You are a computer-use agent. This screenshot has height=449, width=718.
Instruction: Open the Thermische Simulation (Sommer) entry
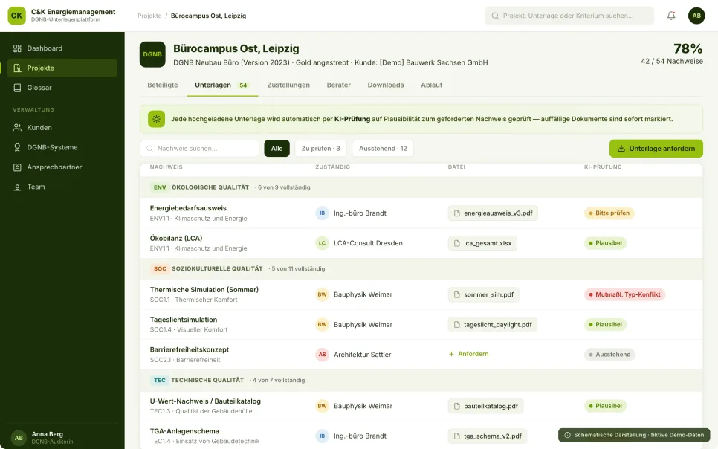204,290
